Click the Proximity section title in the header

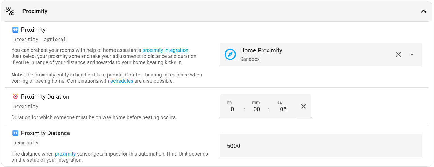[35, 11]
